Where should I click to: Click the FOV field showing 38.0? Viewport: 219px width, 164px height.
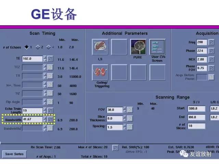(x=115, y=110)
